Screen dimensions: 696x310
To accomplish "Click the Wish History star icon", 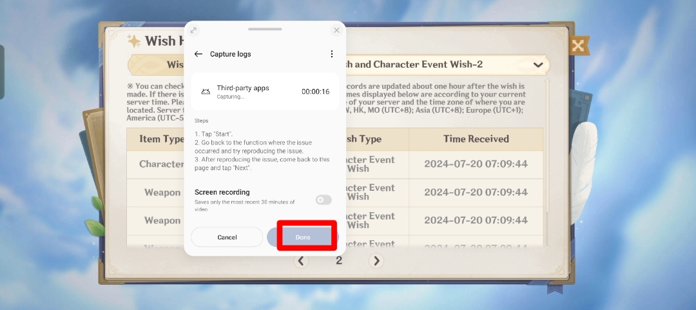I will click(134, 41).
